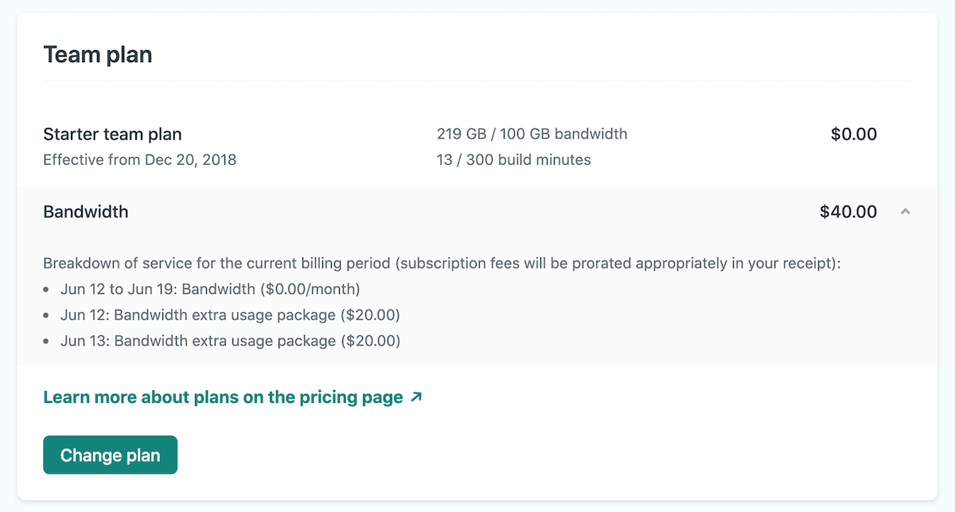
Task: Collapse the Bandwidth breakdown section
Action: 906,212
